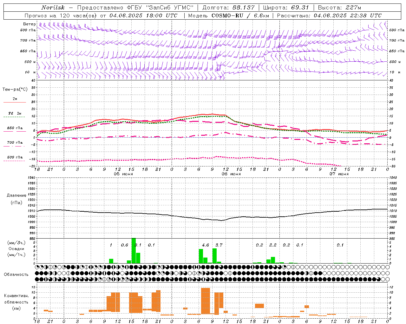Click the "Давление" pressure panel label
The width and height of the screenshot is (406, 324).
click(16, 196)
